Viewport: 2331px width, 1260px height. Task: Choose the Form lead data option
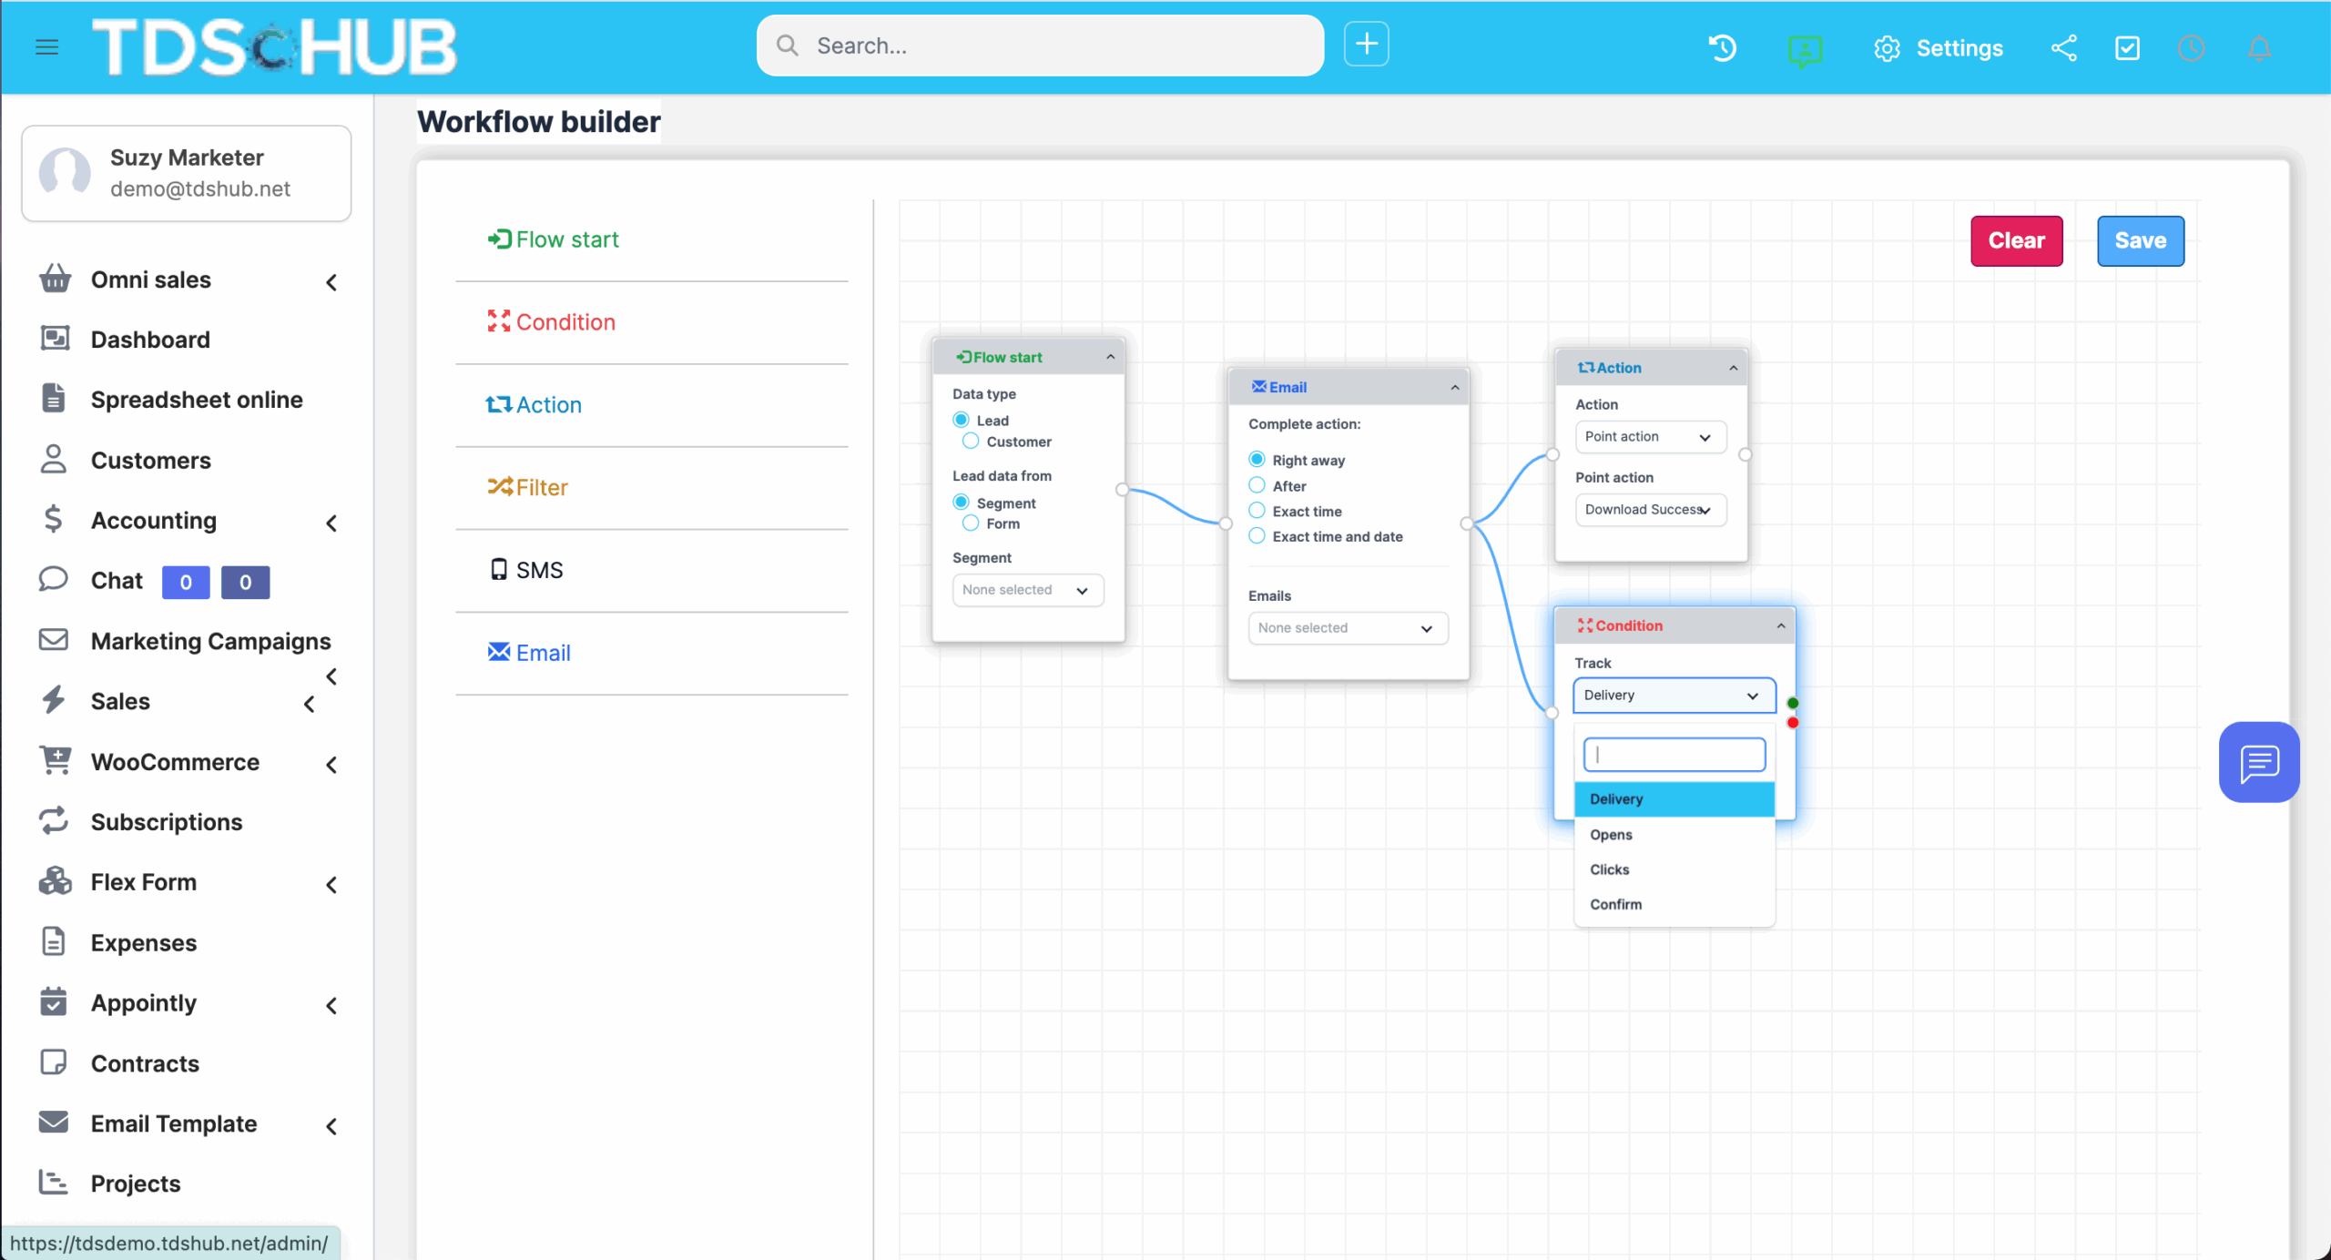[x=971, y=523]
